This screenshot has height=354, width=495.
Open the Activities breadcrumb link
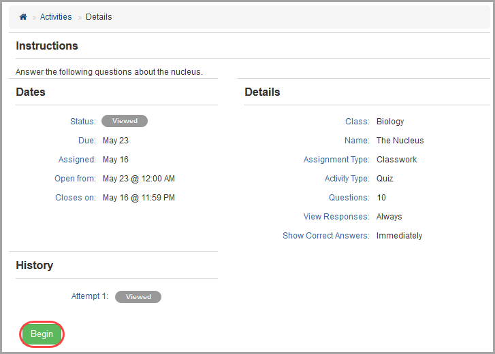click(x=56, y=17)
